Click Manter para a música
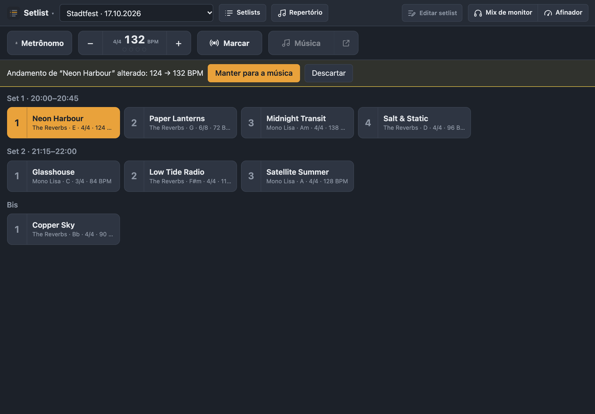The width and height of the screenshot is (595, 414). (254, 73)
